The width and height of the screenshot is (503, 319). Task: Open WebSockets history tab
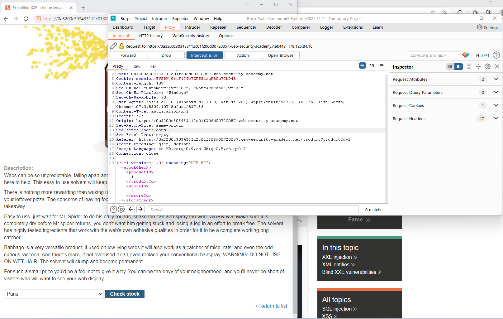[x=191, y=36]
